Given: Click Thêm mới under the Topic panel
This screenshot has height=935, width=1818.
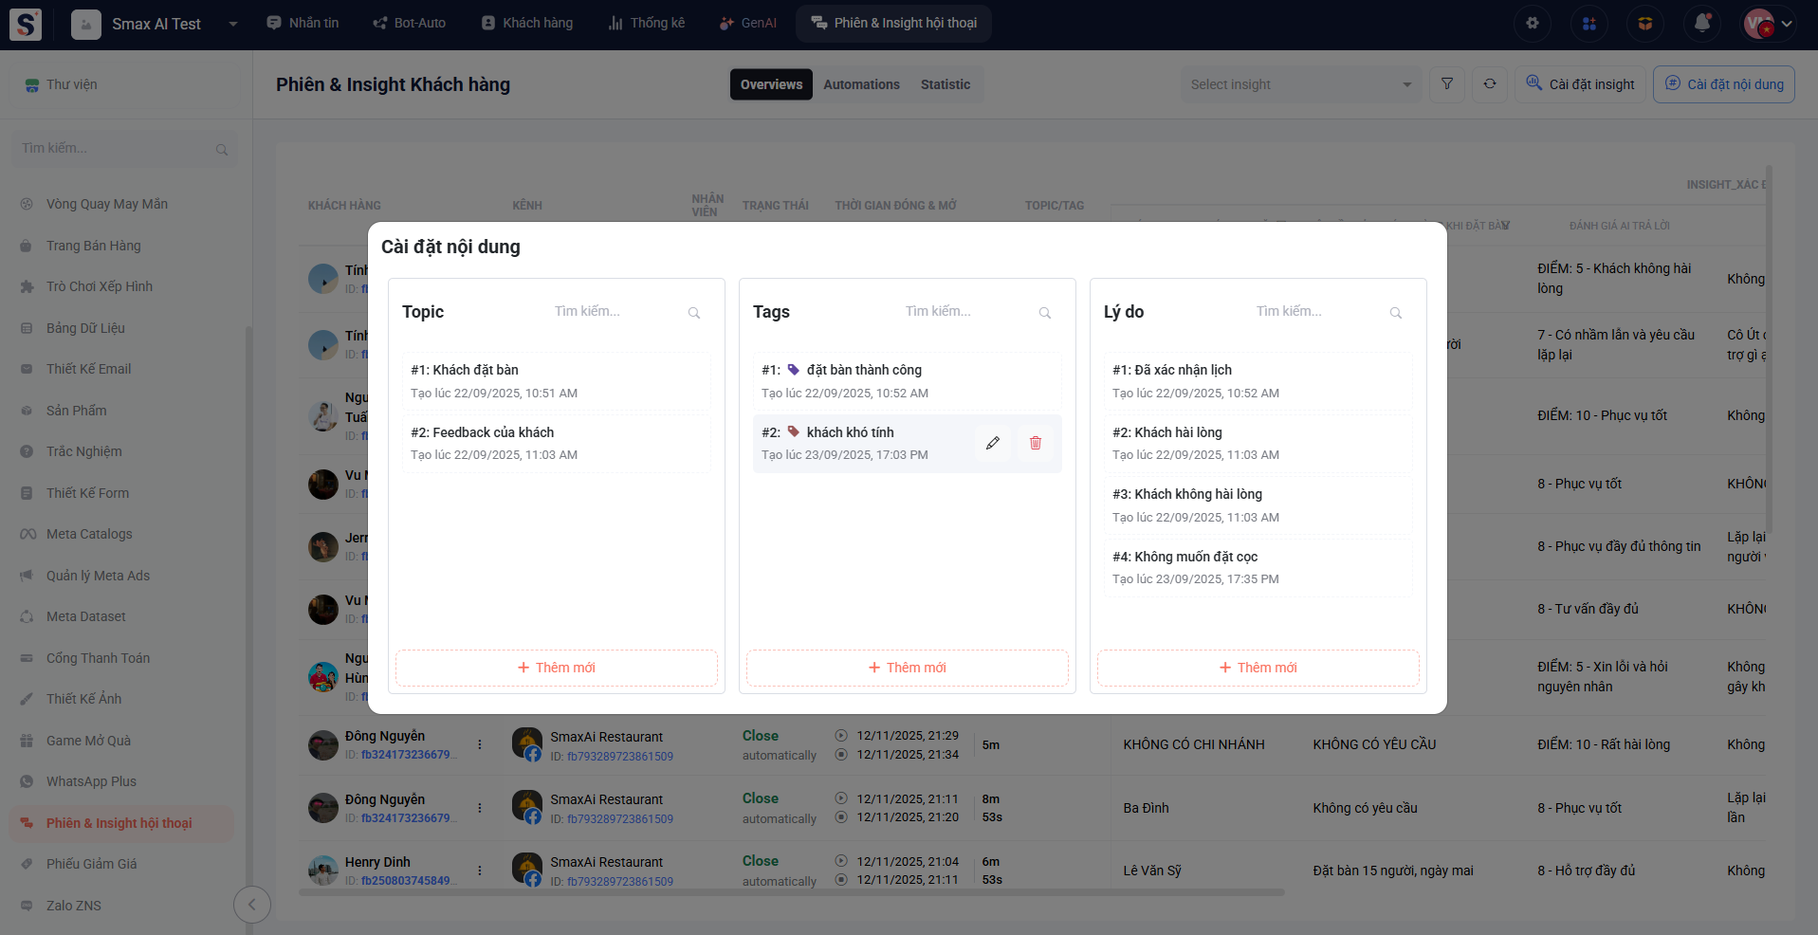Looking at the screenshot, I should [x=556, y=668].
